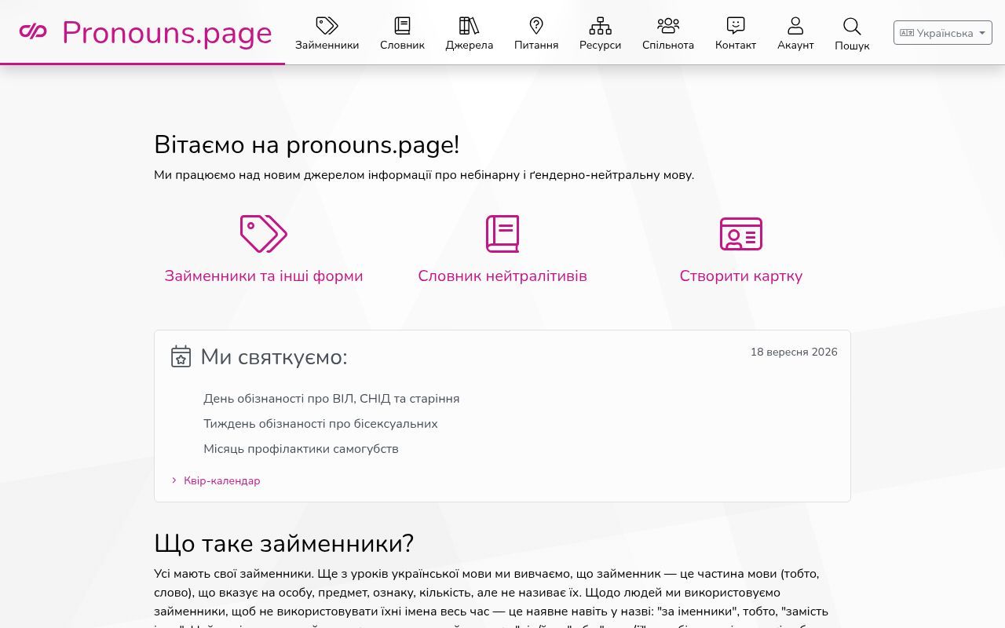Go to Акаунт menu label
Image resolution: width=1005 pixels, height=628 pixels.
click(x=795, y=45)
